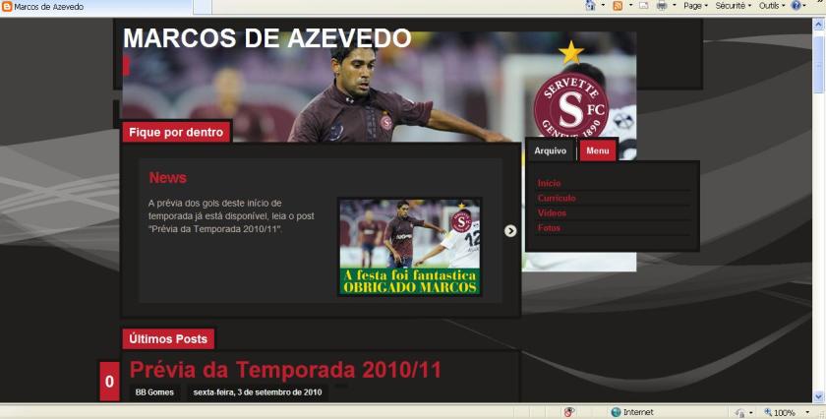Go to the Fotos link
The image size is (826, 419).
(549, 228)
